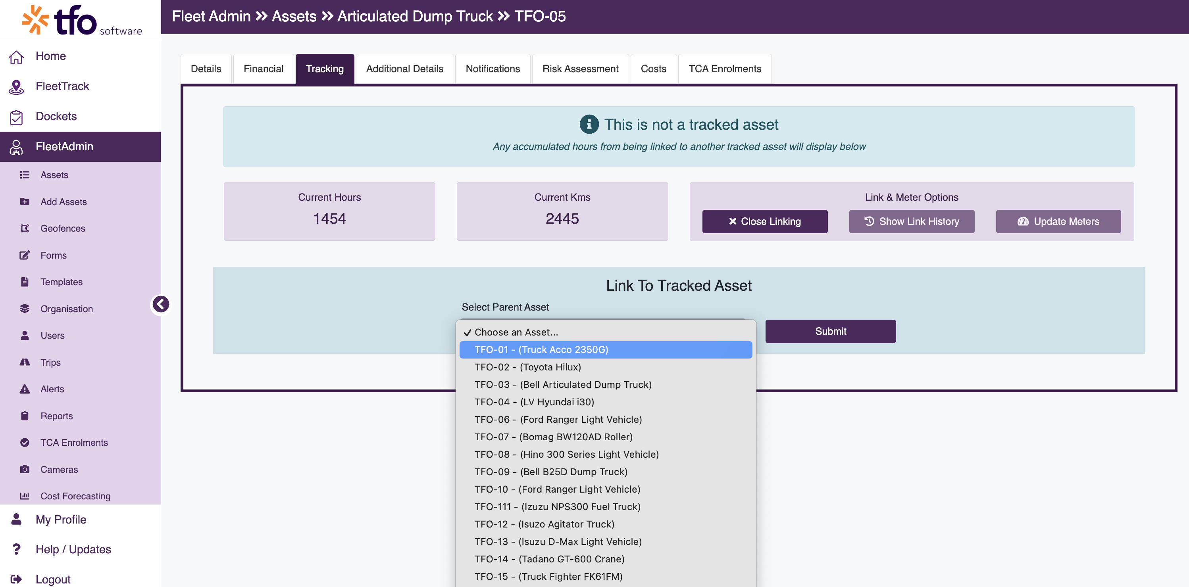This screenshot has width=1189, height=587.
Task: Click the Current Hours value 1454
Action: click(329, 219)
